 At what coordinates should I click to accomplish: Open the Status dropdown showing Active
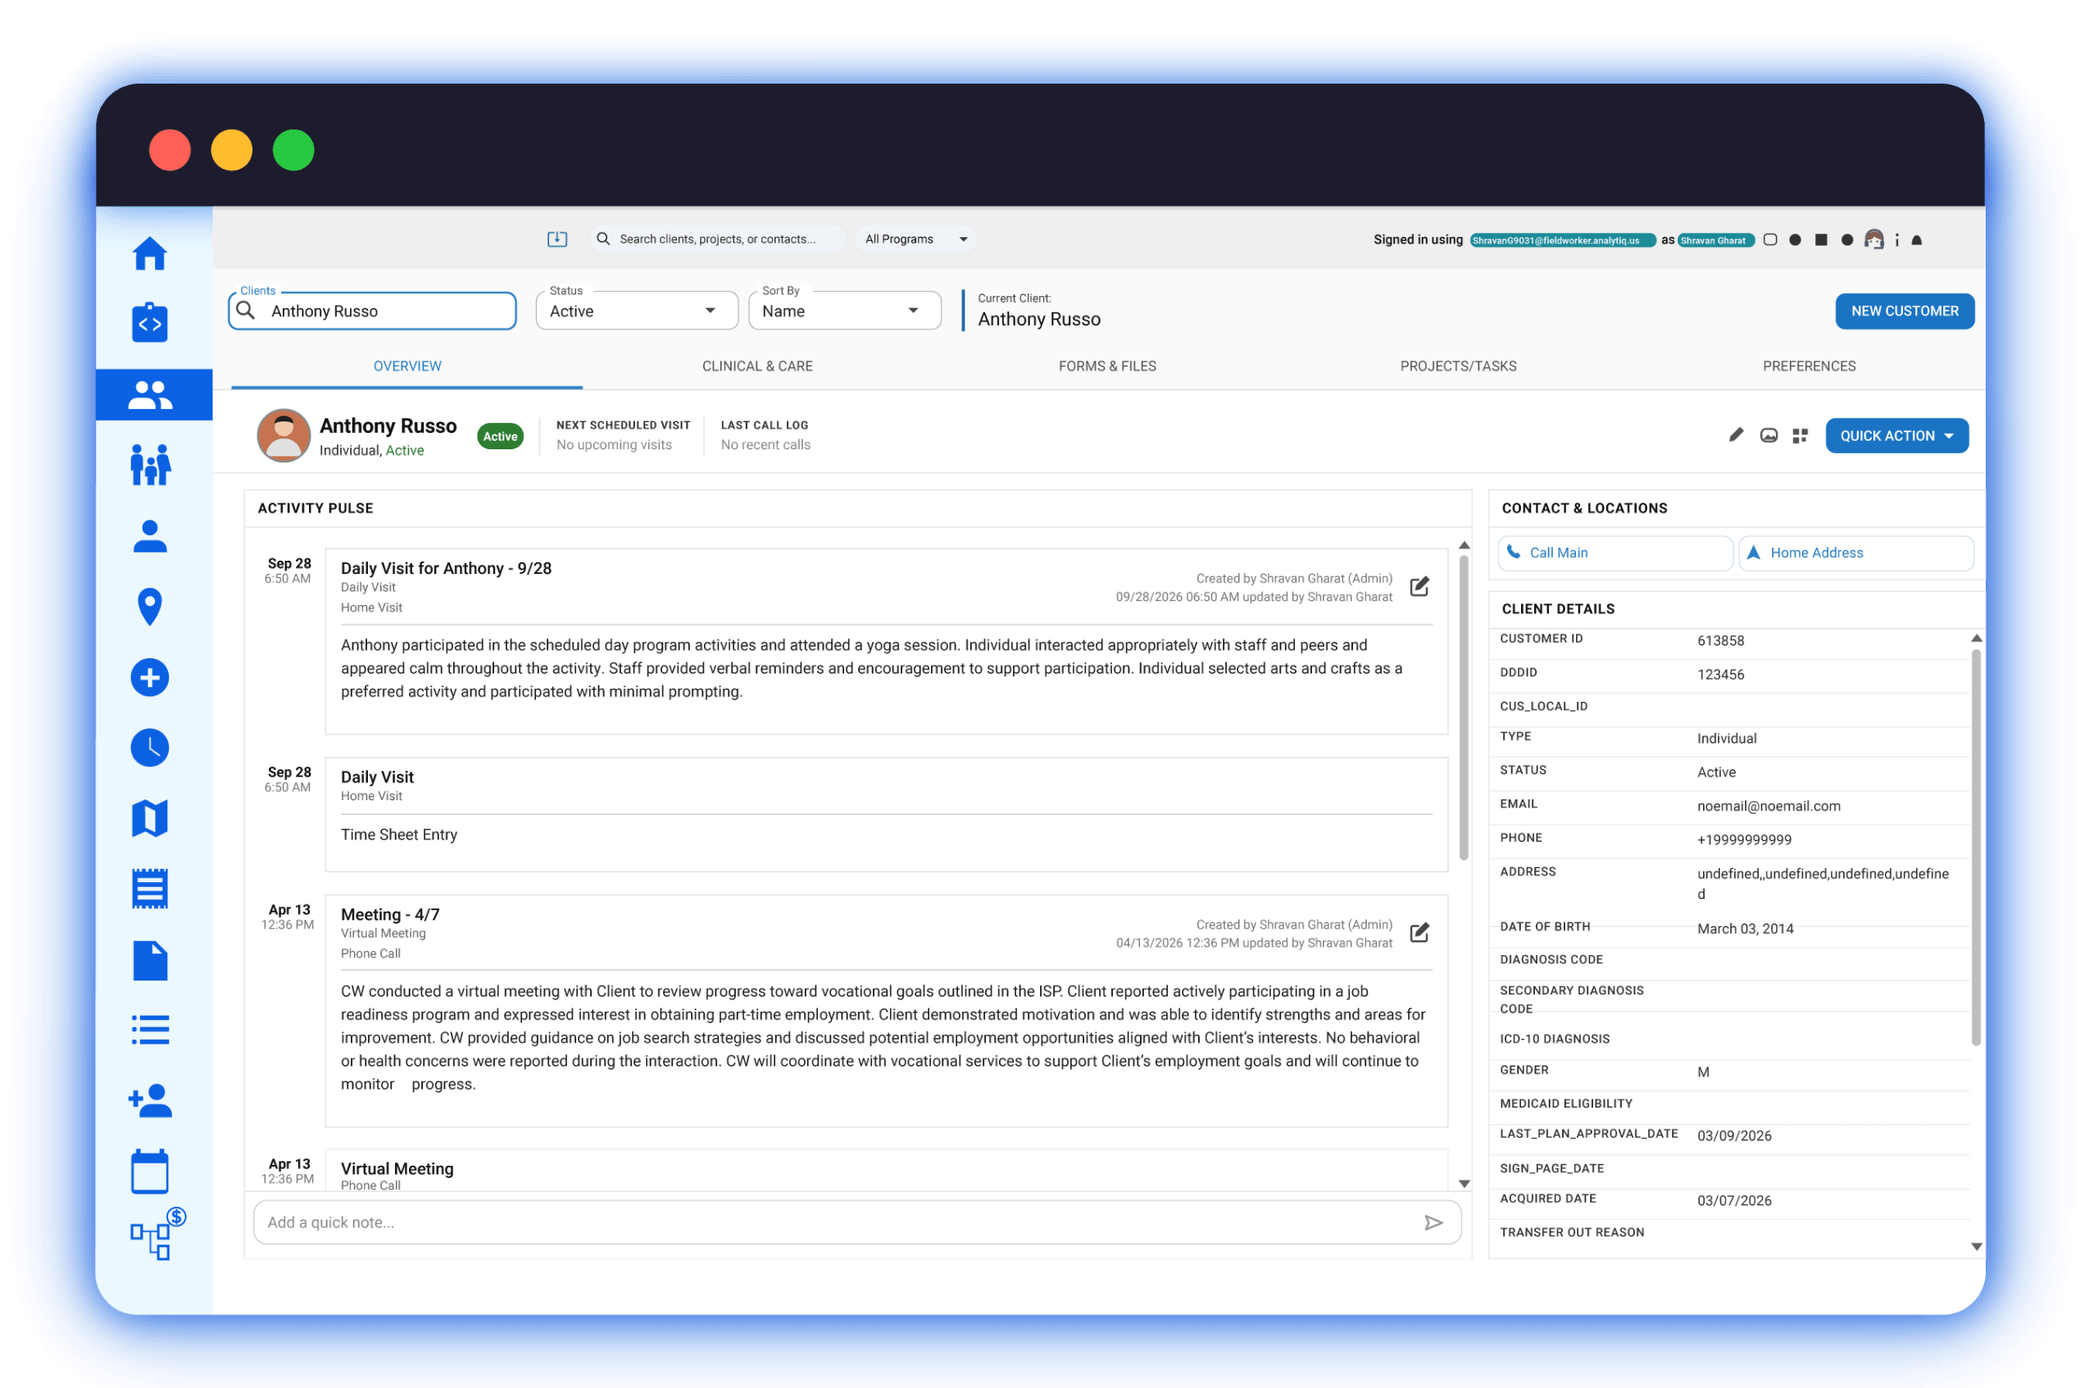click(637, 311)
